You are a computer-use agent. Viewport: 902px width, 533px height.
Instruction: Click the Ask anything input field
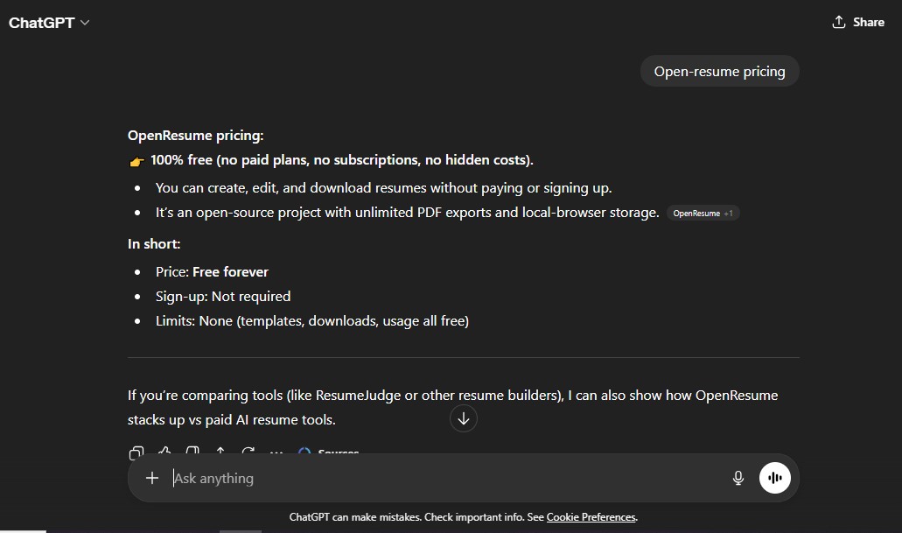350,478
